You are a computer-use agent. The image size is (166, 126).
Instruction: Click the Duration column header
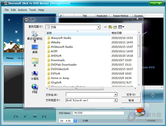click(139, 16)
